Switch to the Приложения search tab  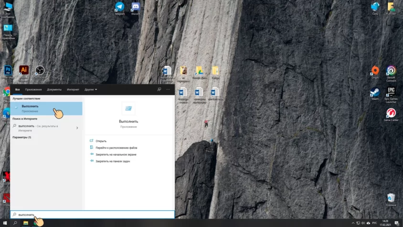(x=33, y=89)
